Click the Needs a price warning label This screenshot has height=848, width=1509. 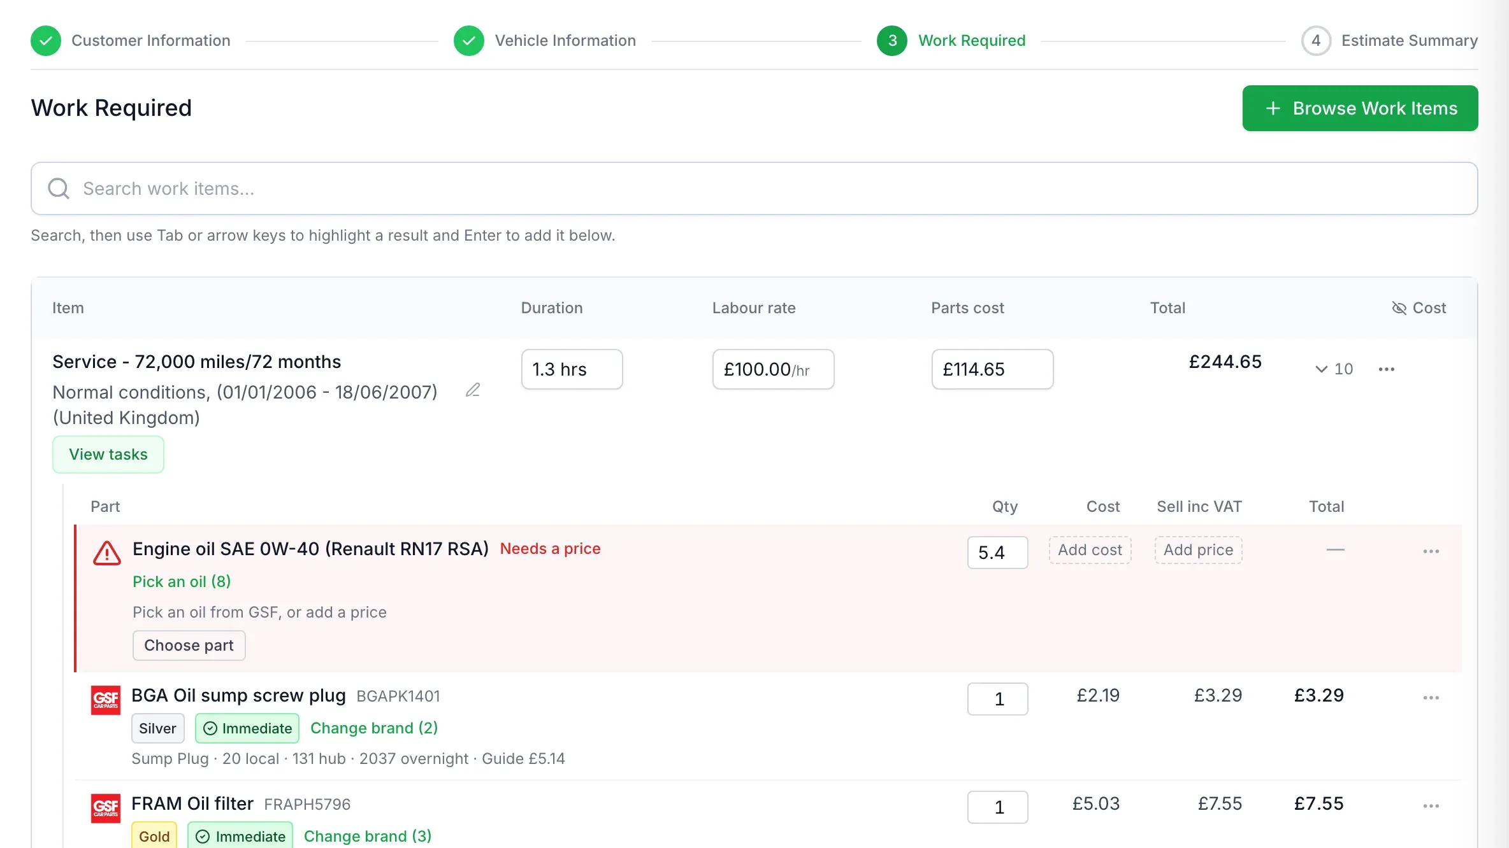(x=551, y=549)
